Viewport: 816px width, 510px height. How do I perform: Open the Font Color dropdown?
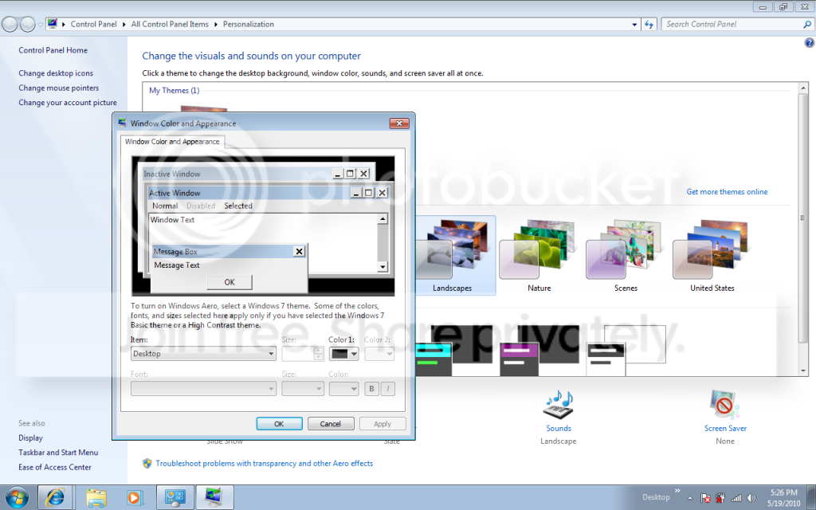[x=343, y=389]
